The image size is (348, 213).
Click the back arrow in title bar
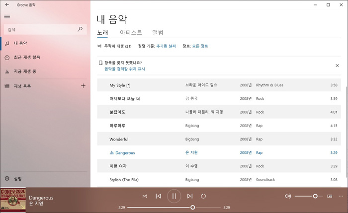coord(7,4)
